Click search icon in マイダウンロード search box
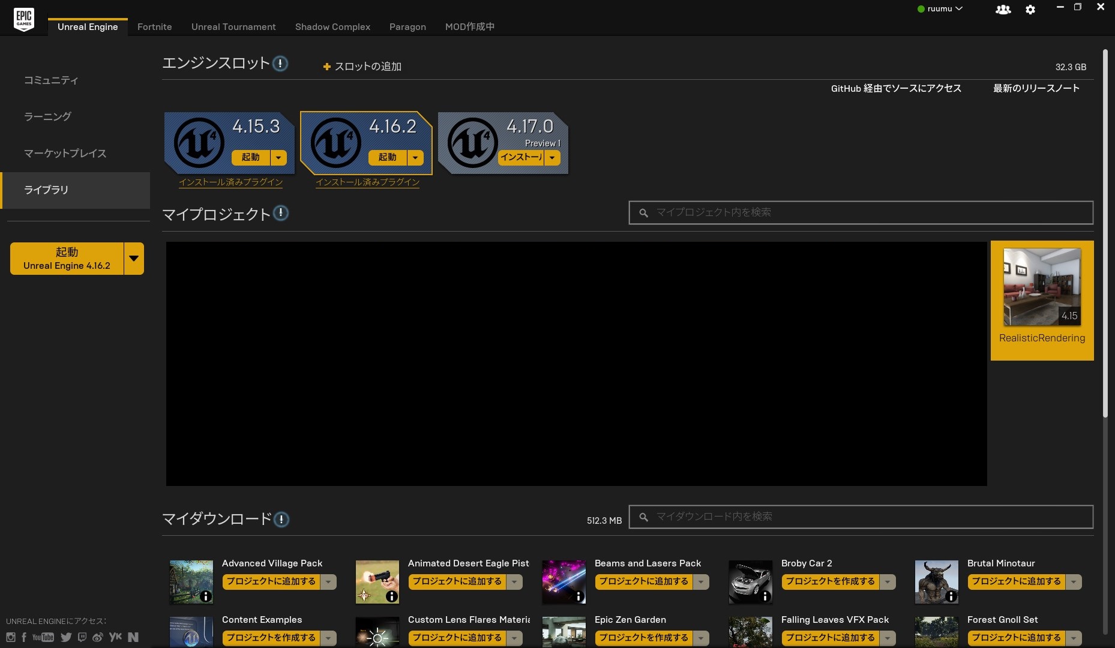Screen dimensions: 1115x648 tap(643, 517)
